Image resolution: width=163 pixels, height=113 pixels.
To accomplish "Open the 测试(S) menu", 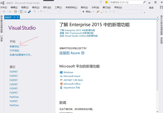I will coord(84,7).
